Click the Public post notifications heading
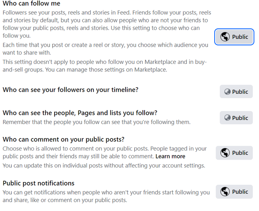This screenshot has height=211, width=259. coord(38,183)
